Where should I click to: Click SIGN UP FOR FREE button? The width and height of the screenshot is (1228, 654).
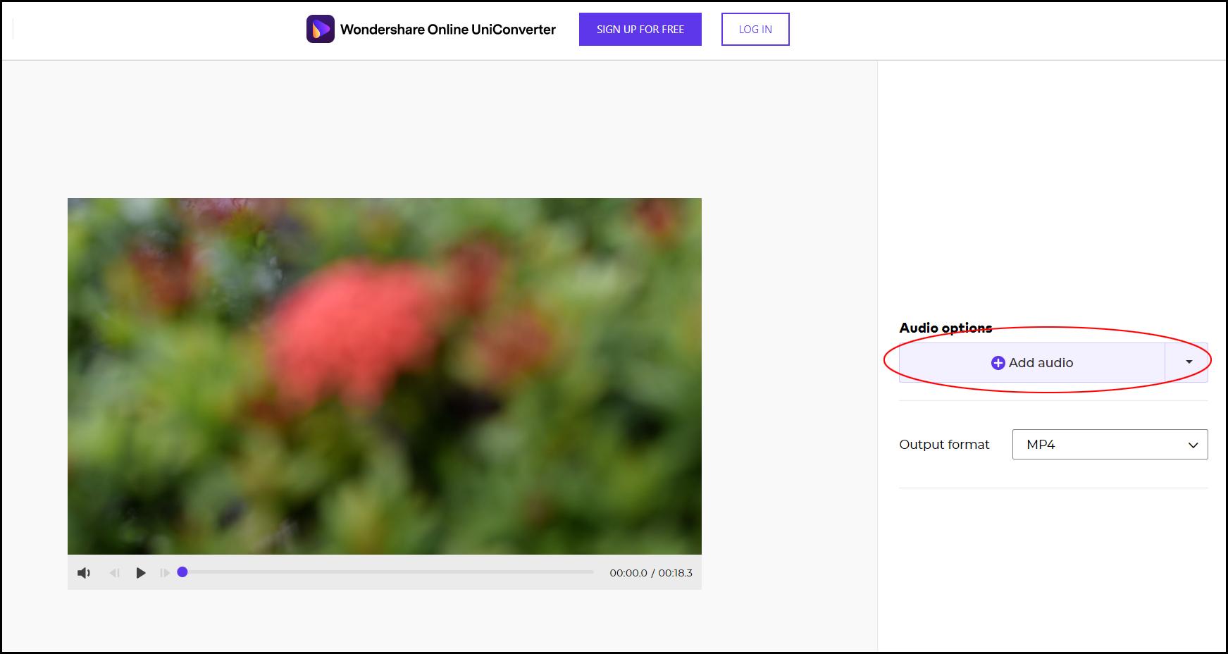(640, 29)
